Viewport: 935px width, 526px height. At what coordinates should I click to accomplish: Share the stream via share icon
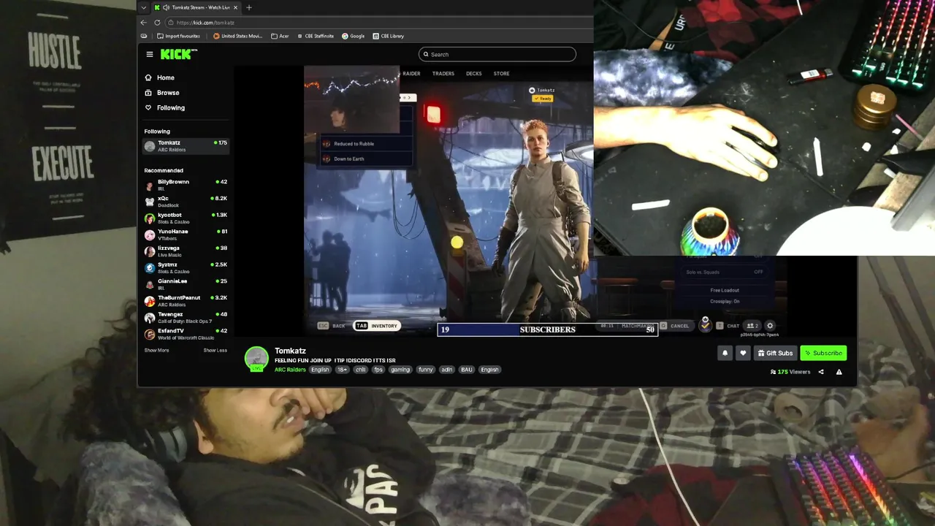pos(821,372)
